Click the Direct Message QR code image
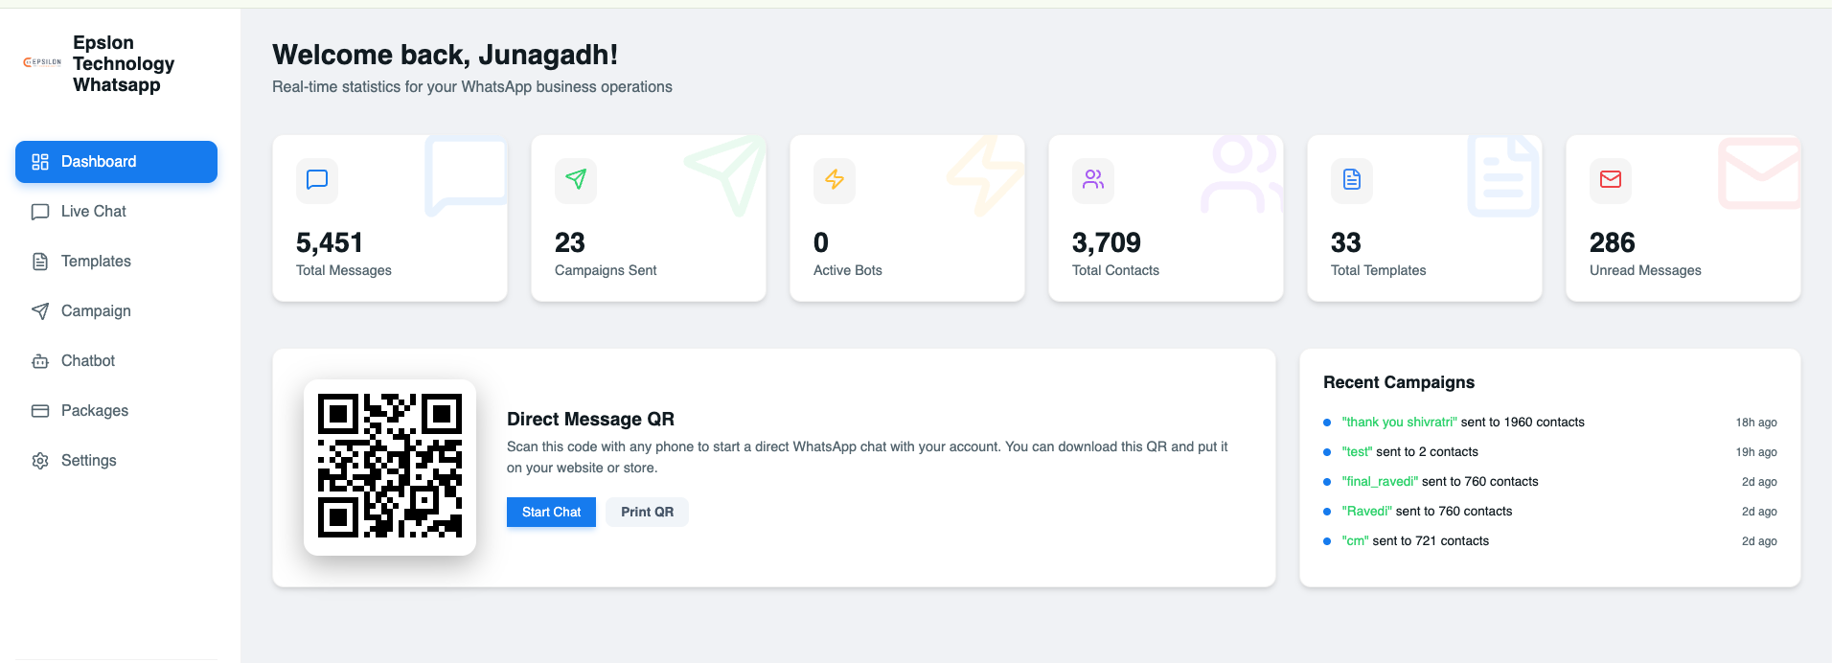 390,468
